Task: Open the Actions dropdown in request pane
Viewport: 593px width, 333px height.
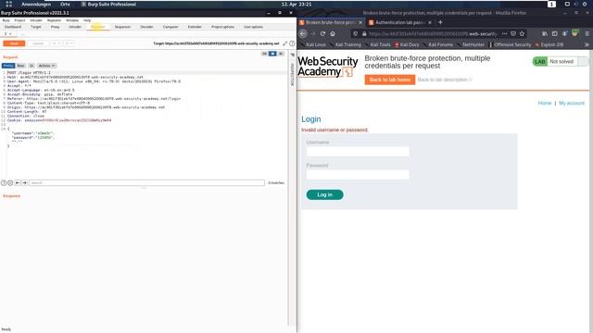Action: 46,66
